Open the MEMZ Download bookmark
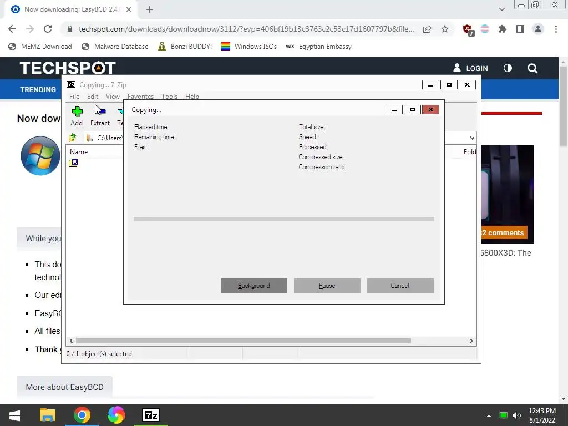 (x=40, y=47)
